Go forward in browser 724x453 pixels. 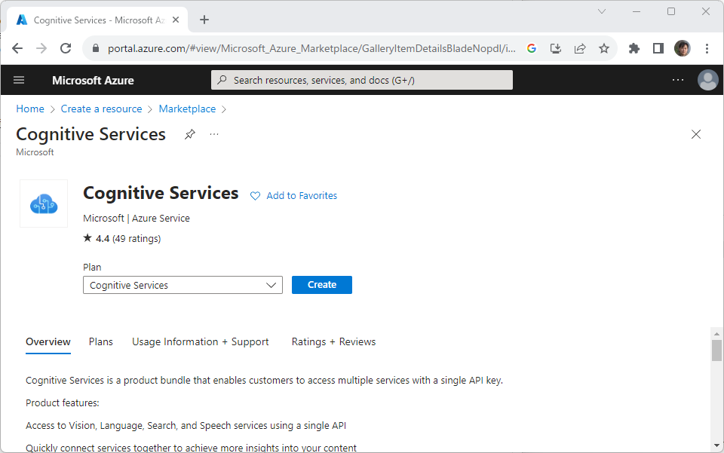click(41, 48)
